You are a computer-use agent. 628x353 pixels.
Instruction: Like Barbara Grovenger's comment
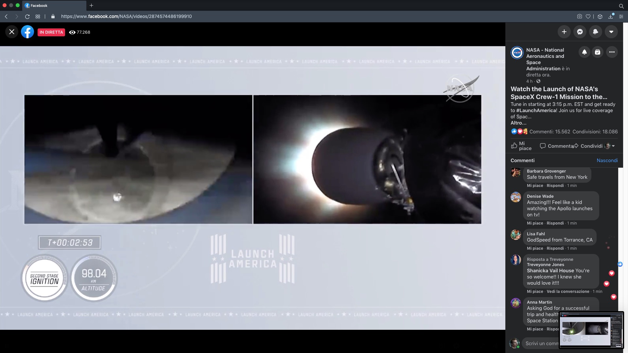click(535, 186)
